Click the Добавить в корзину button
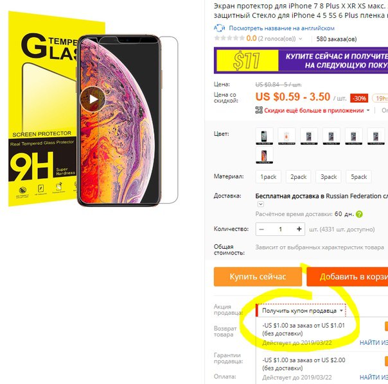Image resolution: width=388 pixels, height=384 pixels. coord(348,276)
